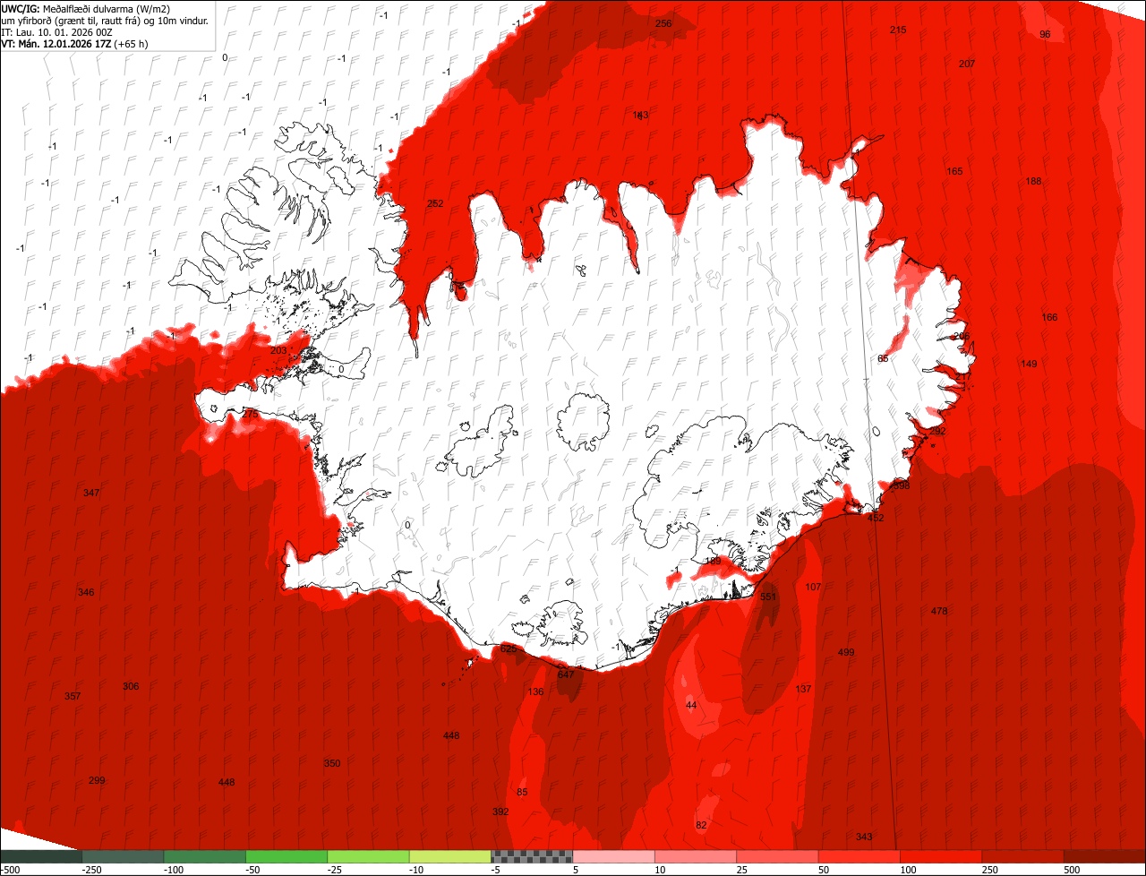Click the legend swatch between 100 and 250
This screenshot has width=1146, height=876.
click(x=940, y=856)
